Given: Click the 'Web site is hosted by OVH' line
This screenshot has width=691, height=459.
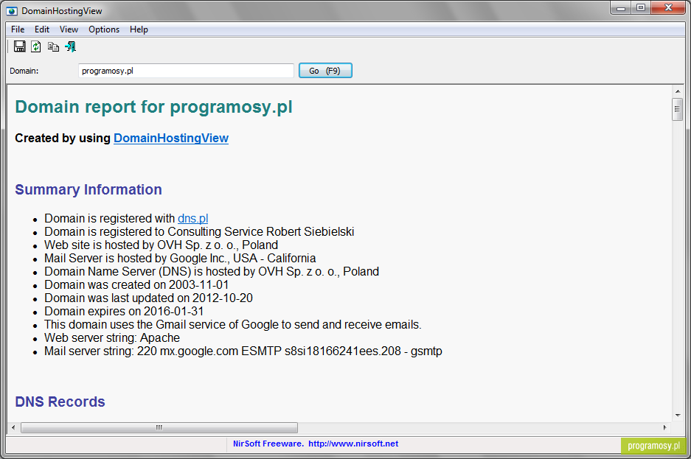Looking at the screenshot, I should coord(162,245).
